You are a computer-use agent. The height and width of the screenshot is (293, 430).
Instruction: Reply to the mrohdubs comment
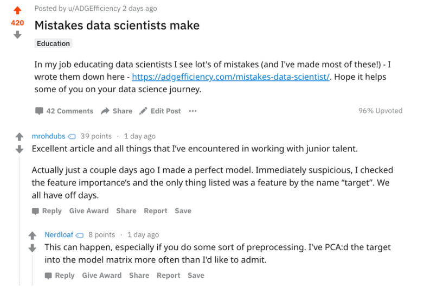pyautogui.click(x=47, y=211)
